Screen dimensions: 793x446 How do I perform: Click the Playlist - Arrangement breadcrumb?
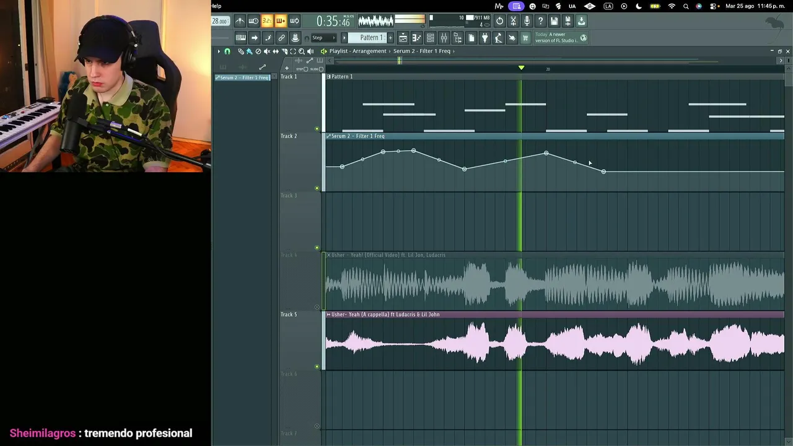357,51
